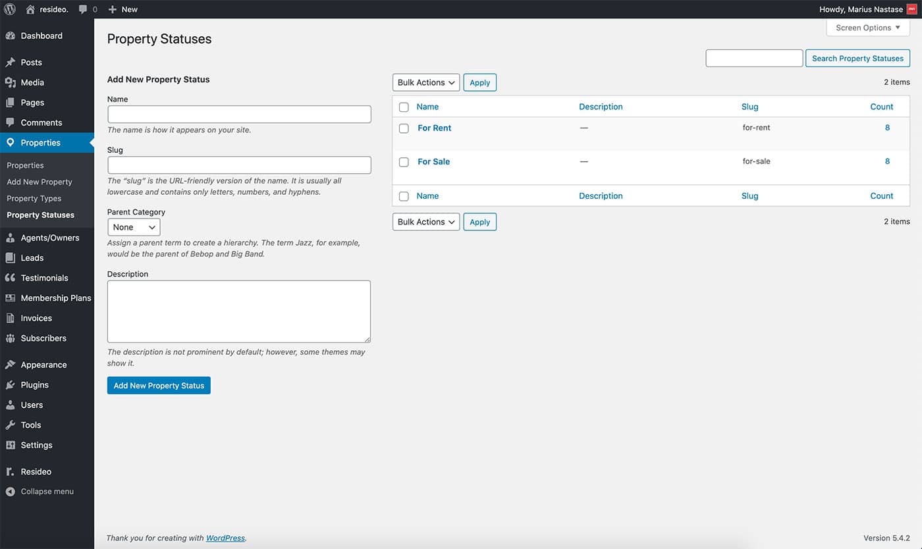The height and width of the screenshot is (549, 922).
Task: Open Media via its sidebar icon
Action: click(x=11, y=82)
